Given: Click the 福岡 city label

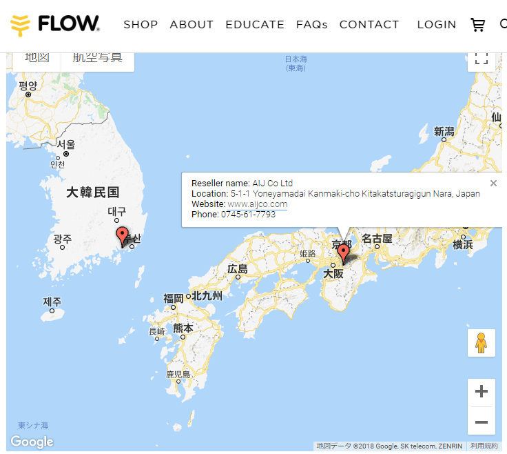Looking at the screenshot, I should click(x=174, y=298).
